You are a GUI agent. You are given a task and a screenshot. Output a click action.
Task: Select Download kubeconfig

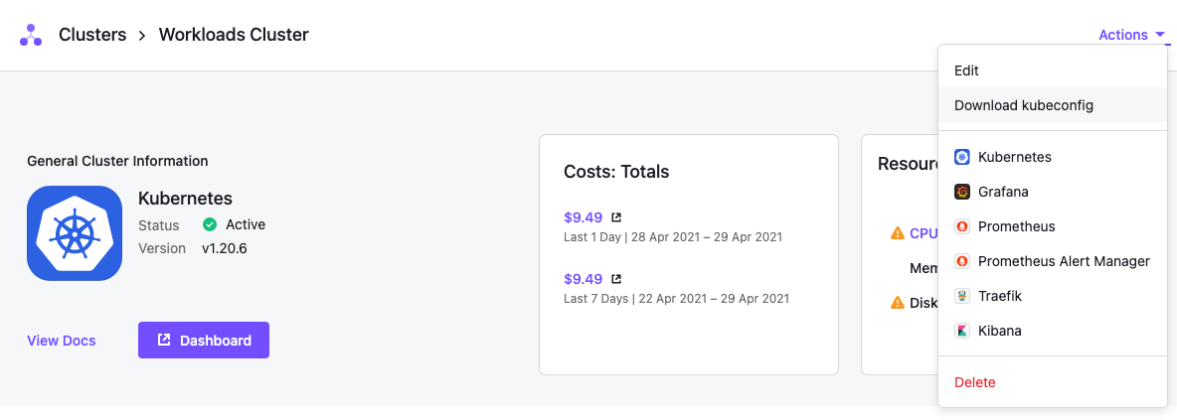1052,105
